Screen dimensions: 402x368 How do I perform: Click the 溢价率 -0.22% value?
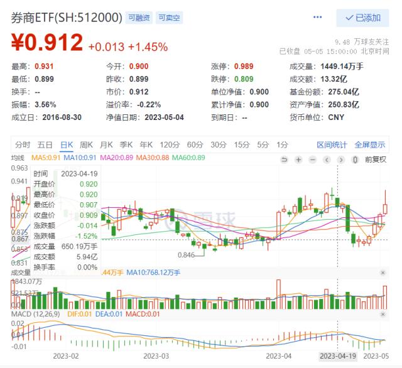[x=149, y=105]
